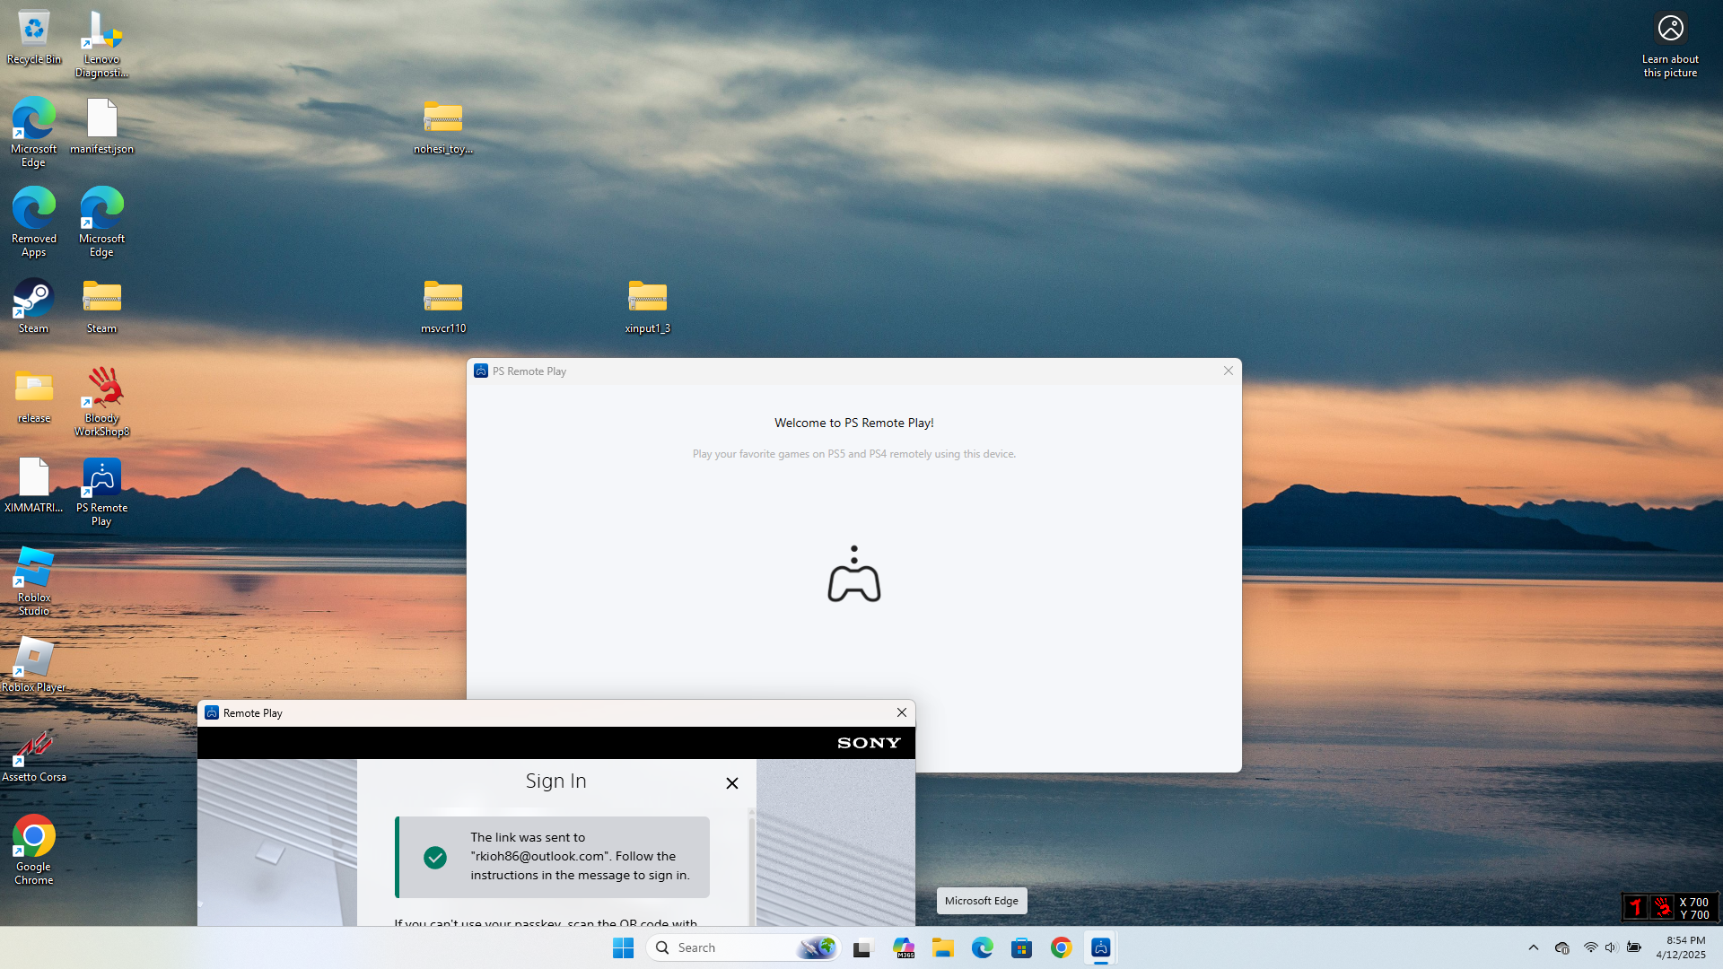Open the clock and date flyout

[1681, 947]
